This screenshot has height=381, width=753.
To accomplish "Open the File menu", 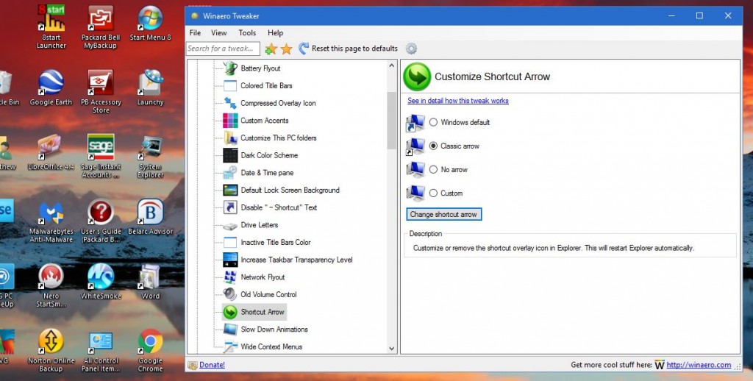I will (x=195, y=32).
